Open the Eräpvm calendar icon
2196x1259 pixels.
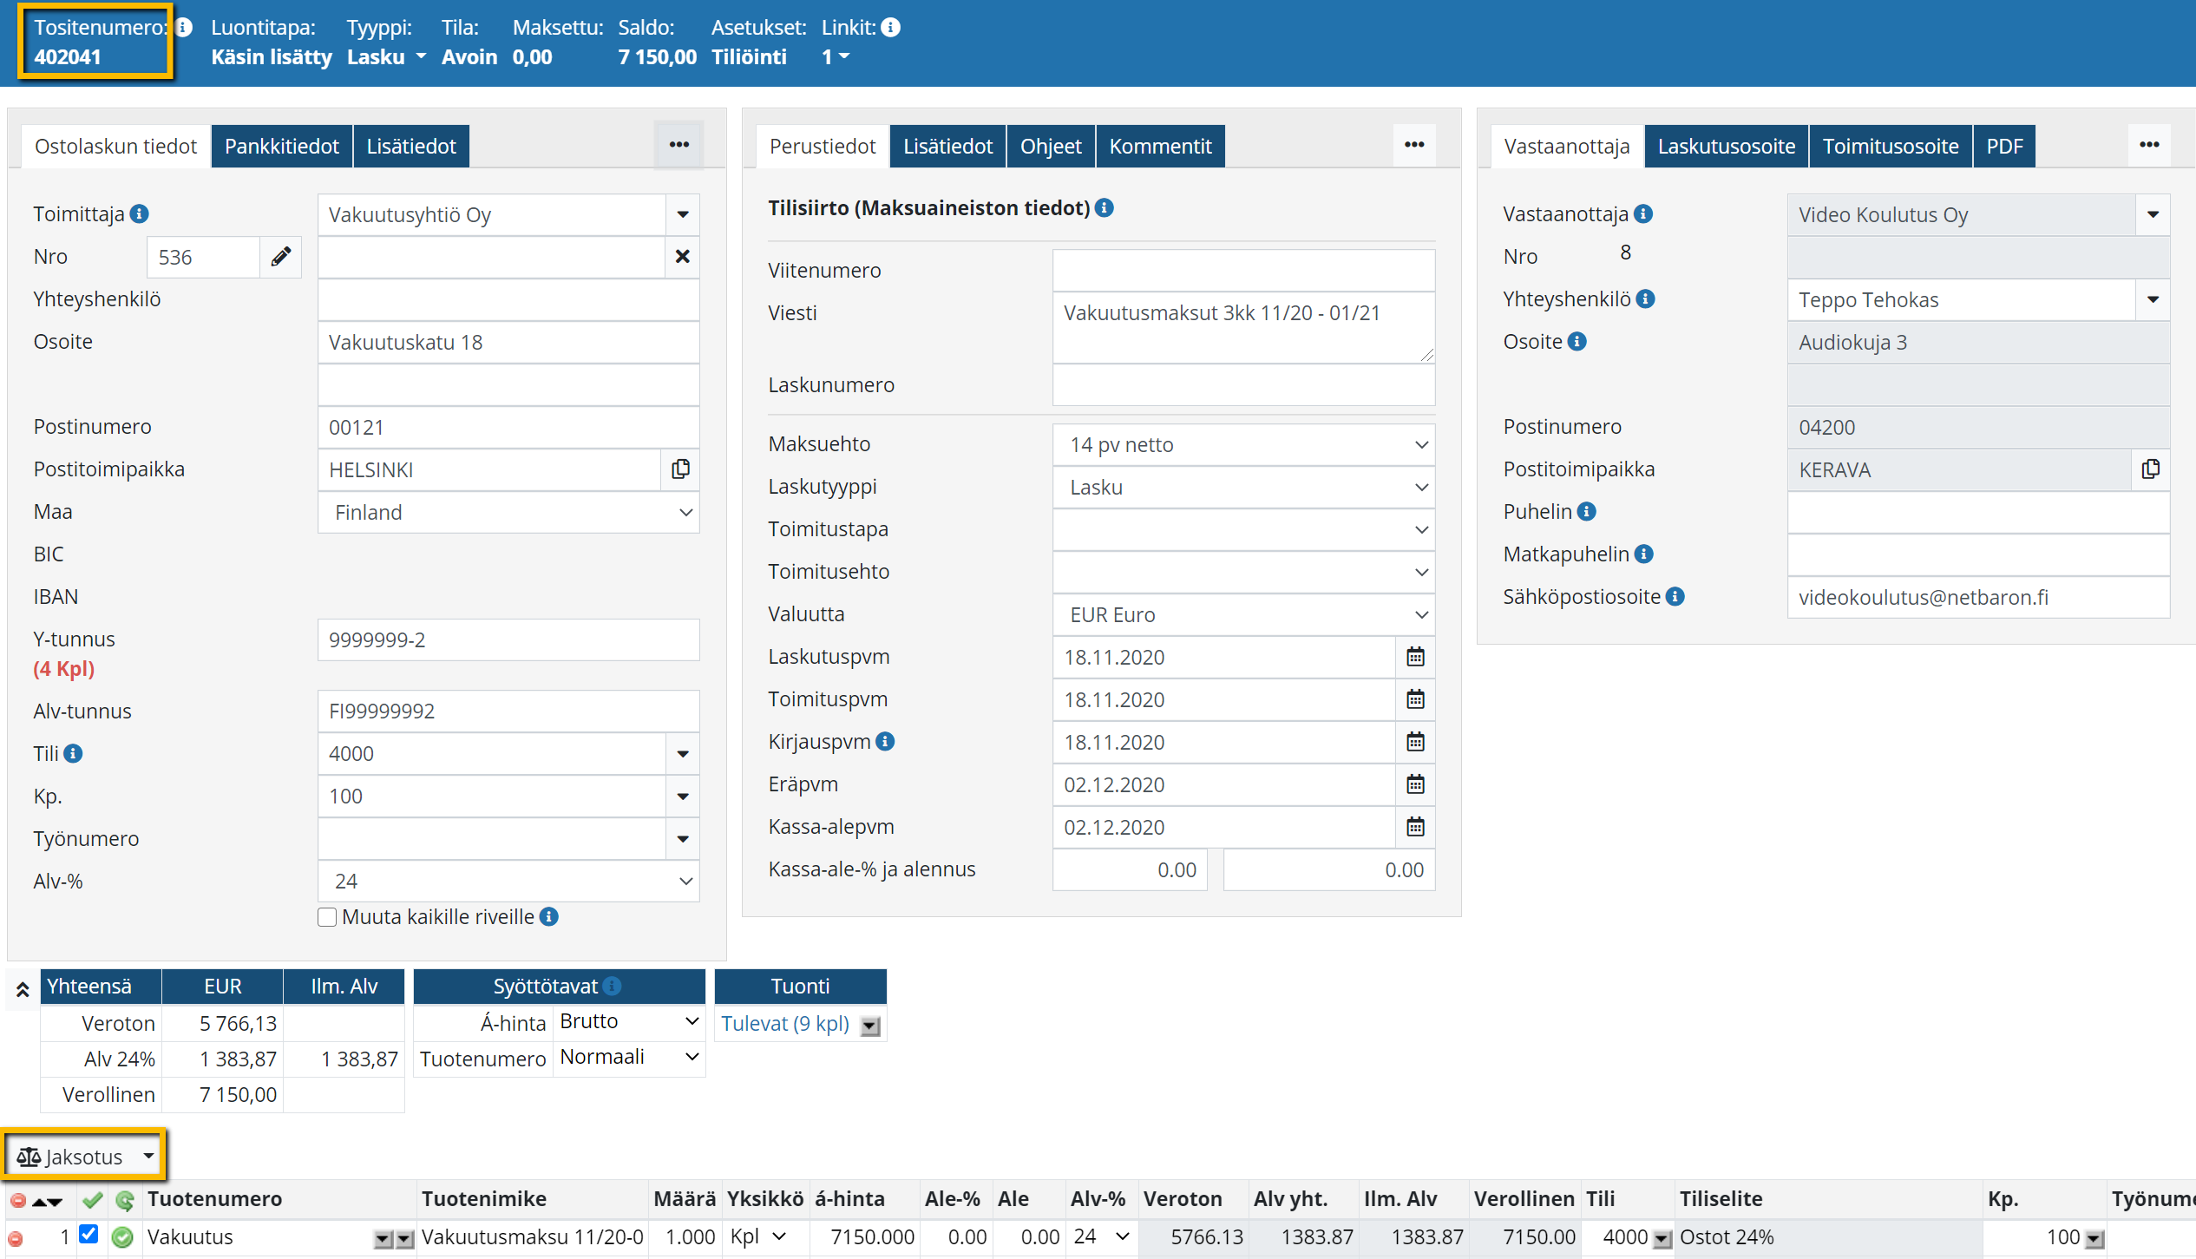tap(1415, 784)
